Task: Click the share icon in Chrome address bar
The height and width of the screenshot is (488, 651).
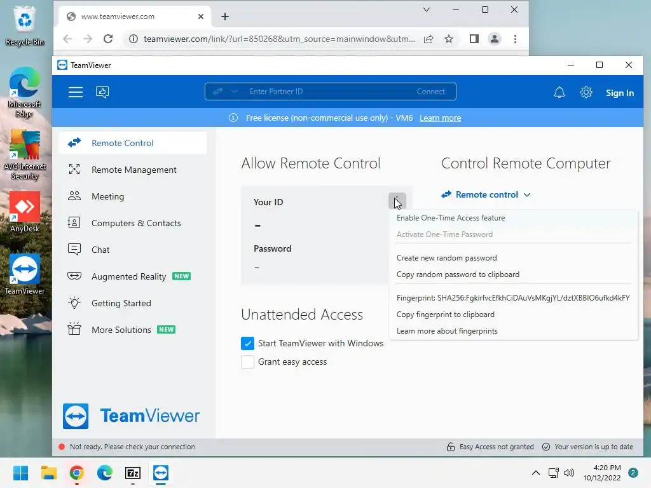Action: 428,39
